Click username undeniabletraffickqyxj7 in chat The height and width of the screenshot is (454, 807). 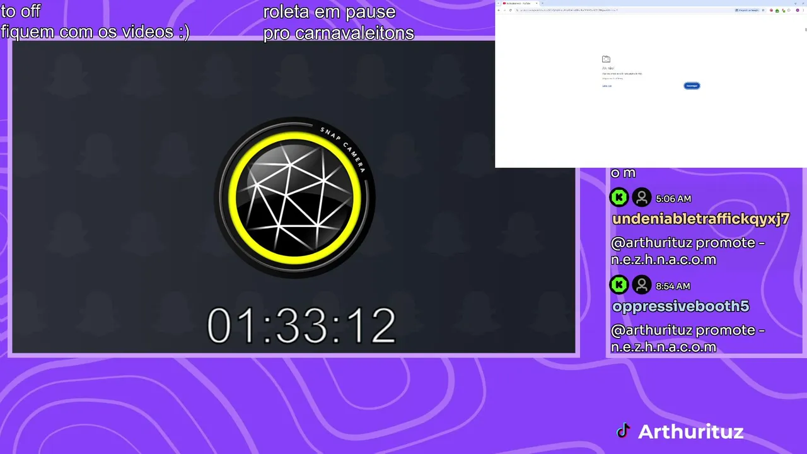click(700, 219)
